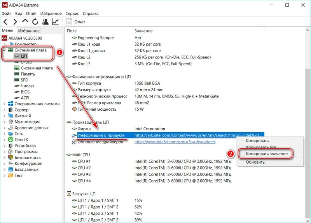Open the graph chart toolbar icon
The height and width of the screenshot is (223, 311).
point(55,21)
